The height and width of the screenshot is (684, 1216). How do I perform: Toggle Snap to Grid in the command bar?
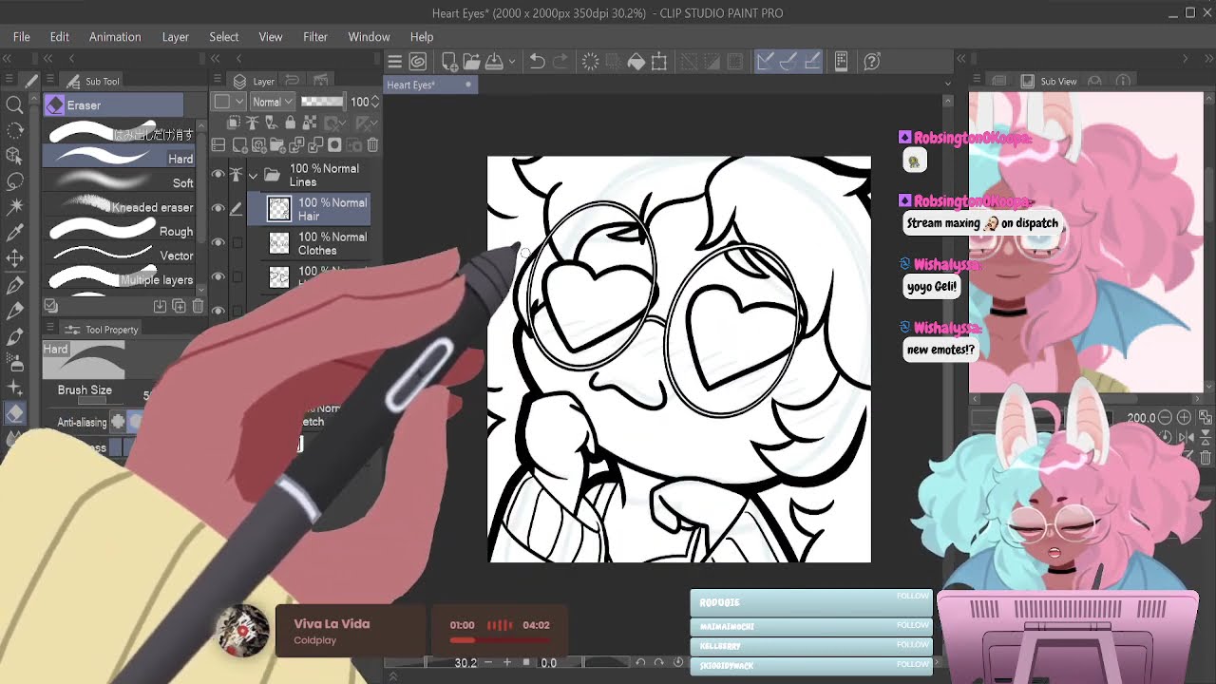tap(812, 62)
